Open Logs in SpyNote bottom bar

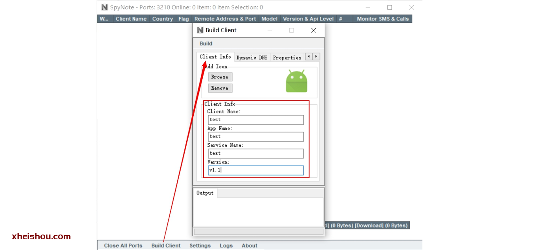[x=226, y=246]
